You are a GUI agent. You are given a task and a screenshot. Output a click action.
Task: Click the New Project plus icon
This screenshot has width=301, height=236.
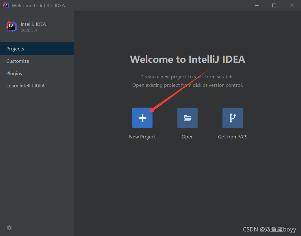(x=142, y=118)
